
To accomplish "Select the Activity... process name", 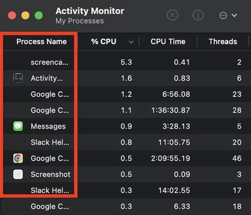I will click(47, 78).
